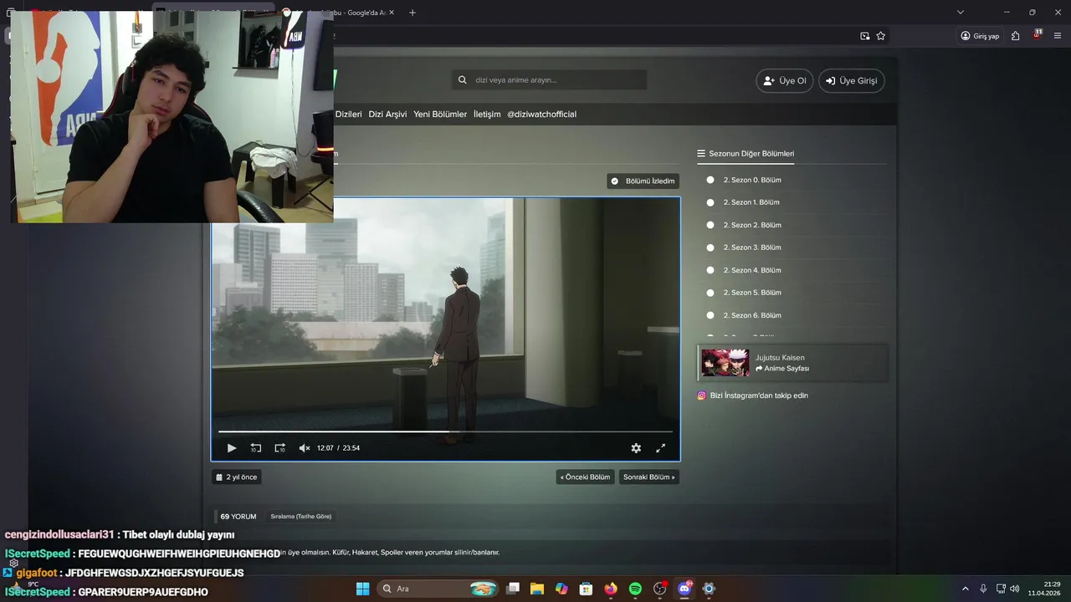Close the Google'da Ara browser tab

[x=393, y=13]
